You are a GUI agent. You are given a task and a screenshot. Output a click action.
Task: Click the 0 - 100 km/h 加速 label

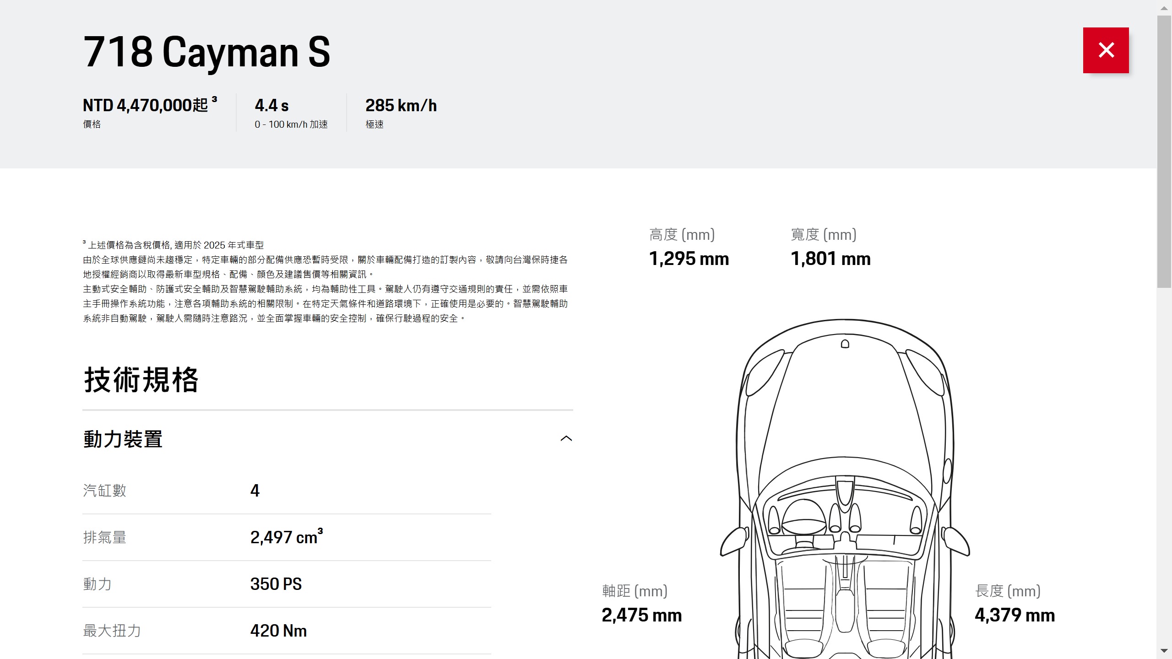291,124
